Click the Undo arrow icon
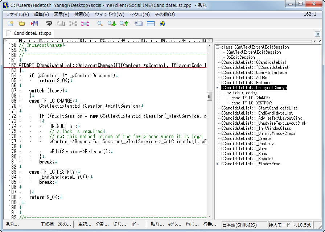The image size is (325, 232). coord(49,24)
